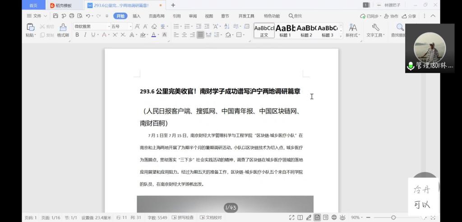
Task: Toggle Italic formatting
Action: tap(84, 35)
